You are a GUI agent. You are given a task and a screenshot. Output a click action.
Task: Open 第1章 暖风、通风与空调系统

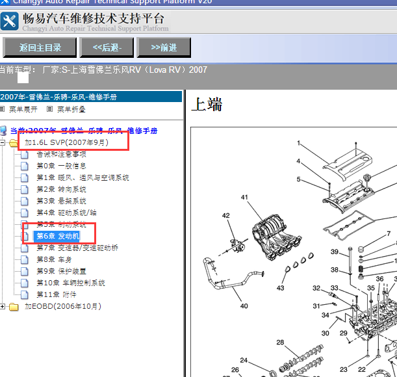click(x=83, y=177)
